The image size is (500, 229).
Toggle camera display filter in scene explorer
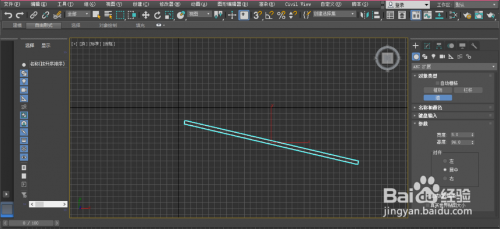click(x=24, y=90)
